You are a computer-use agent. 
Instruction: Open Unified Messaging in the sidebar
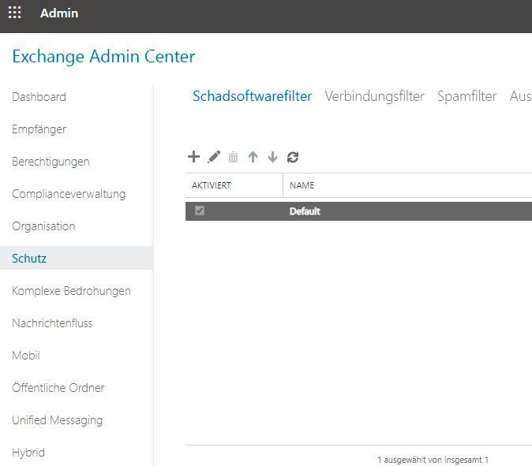58,420
